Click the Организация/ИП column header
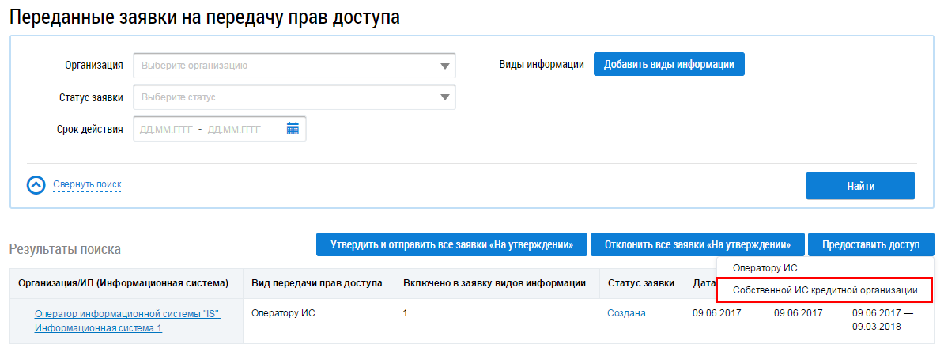Screen dimensions: 944x352 coord(123,283)
